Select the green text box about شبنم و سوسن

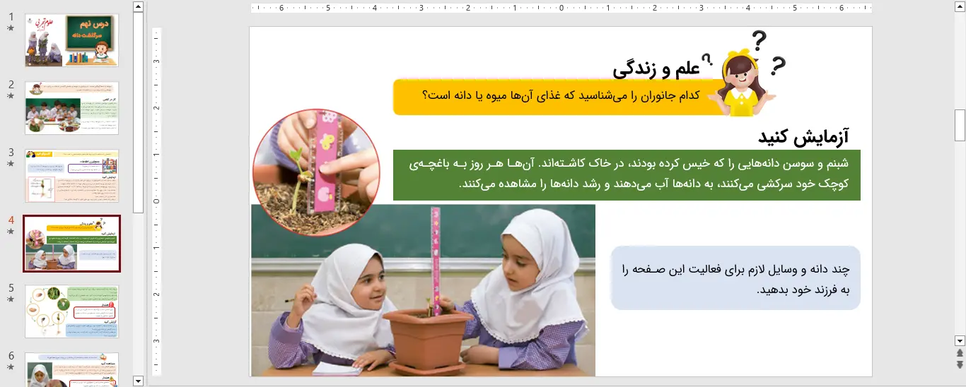[x=626, y=174]
